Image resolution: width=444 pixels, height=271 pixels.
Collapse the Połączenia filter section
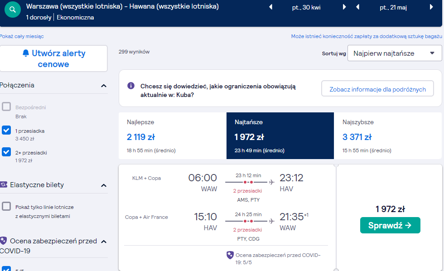pyautogui.click(x=104, y=86)
